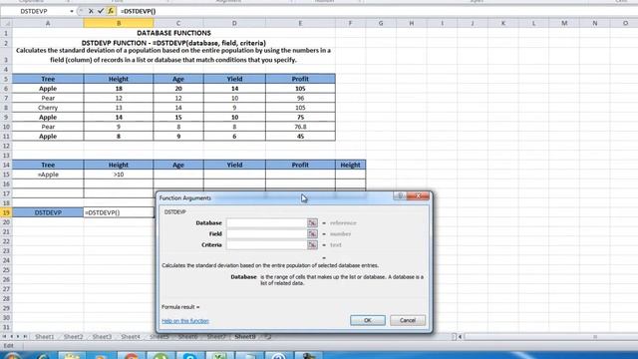Select profit value 76.8 cell

click(300, 127)
